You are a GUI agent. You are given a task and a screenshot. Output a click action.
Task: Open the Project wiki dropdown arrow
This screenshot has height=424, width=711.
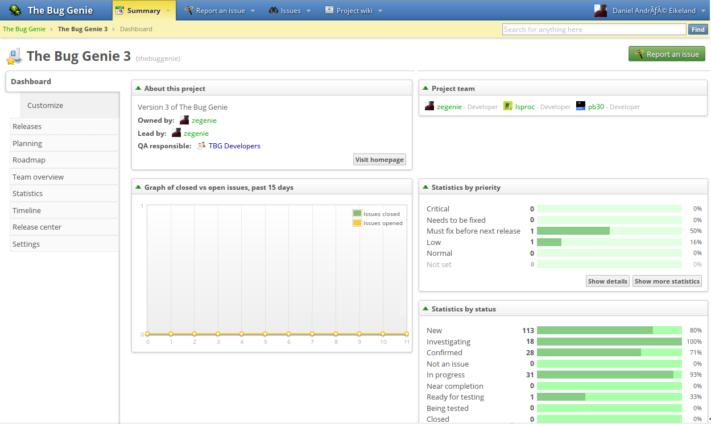380,11
